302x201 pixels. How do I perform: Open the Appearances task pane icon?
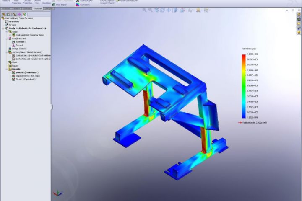point(299,33)
